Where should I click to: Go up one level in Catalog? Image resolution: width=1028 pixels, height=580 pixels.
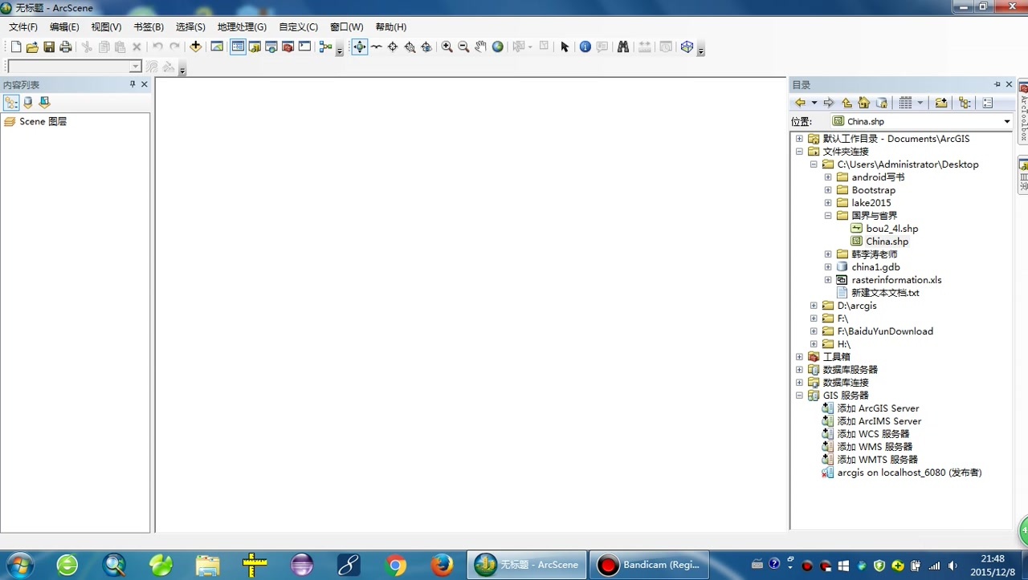click(x=846, y=103)
